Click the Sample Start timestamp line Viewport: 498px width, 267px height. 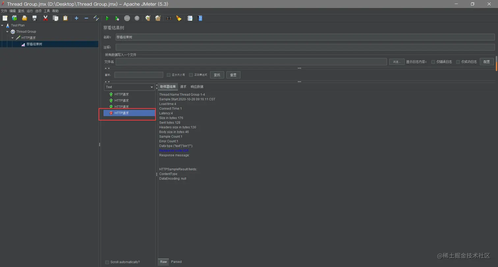187,99
